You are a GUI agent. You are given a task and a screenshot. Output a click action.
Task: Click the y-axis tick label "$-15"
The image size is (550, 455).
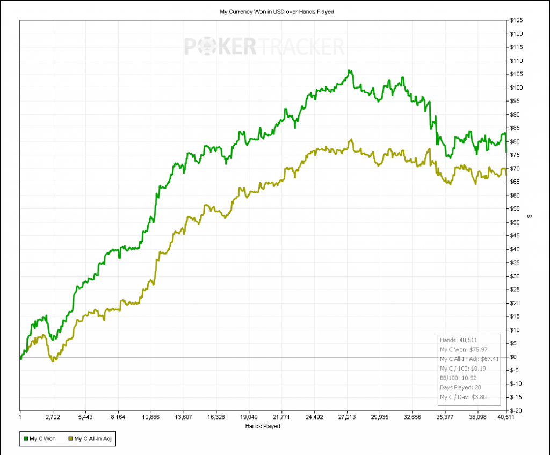[x=516, y=397]
